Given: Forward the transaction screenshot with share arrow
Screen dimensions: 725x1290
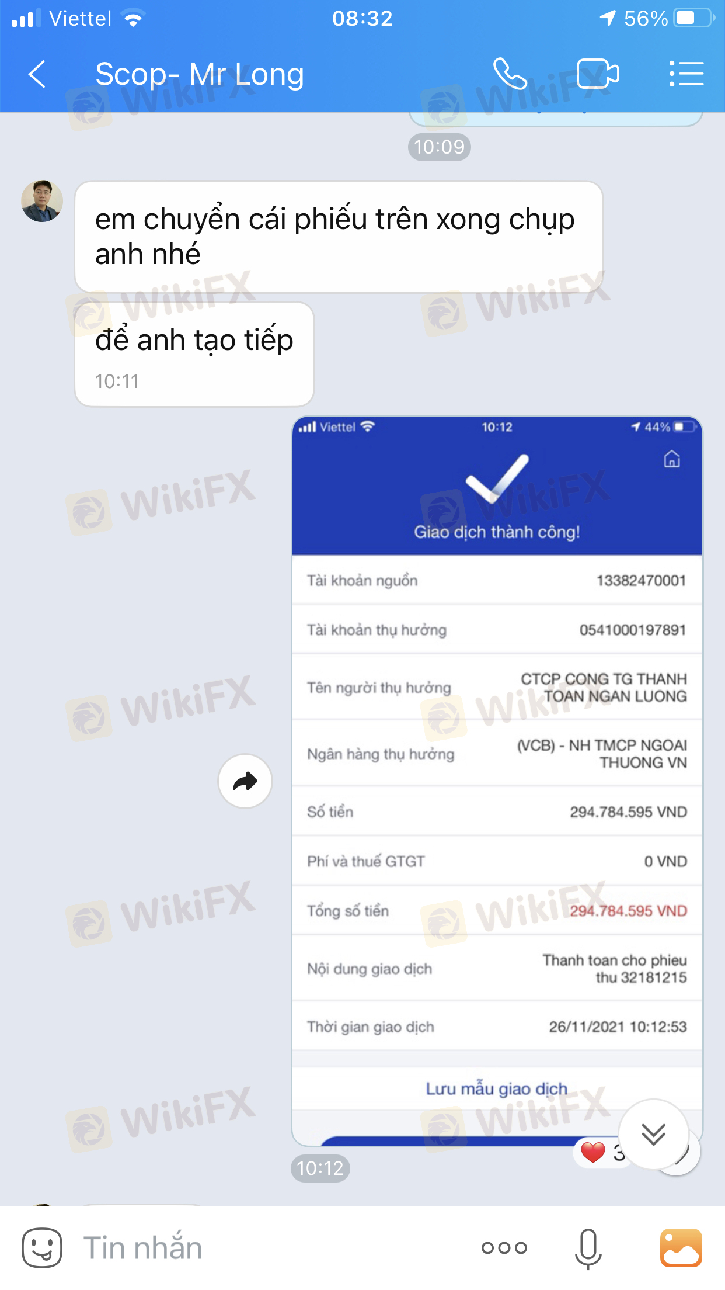Looking at the screenshot, I should pos(245,781).
